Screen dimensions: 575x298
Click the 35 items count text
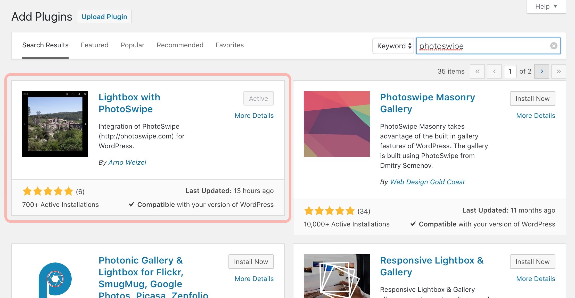pyautogui.click(x=451, y=71)
